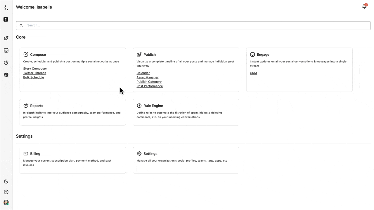374x210 pixels.
Task: Open the CRM link under Engage
Action: (253, 73)
